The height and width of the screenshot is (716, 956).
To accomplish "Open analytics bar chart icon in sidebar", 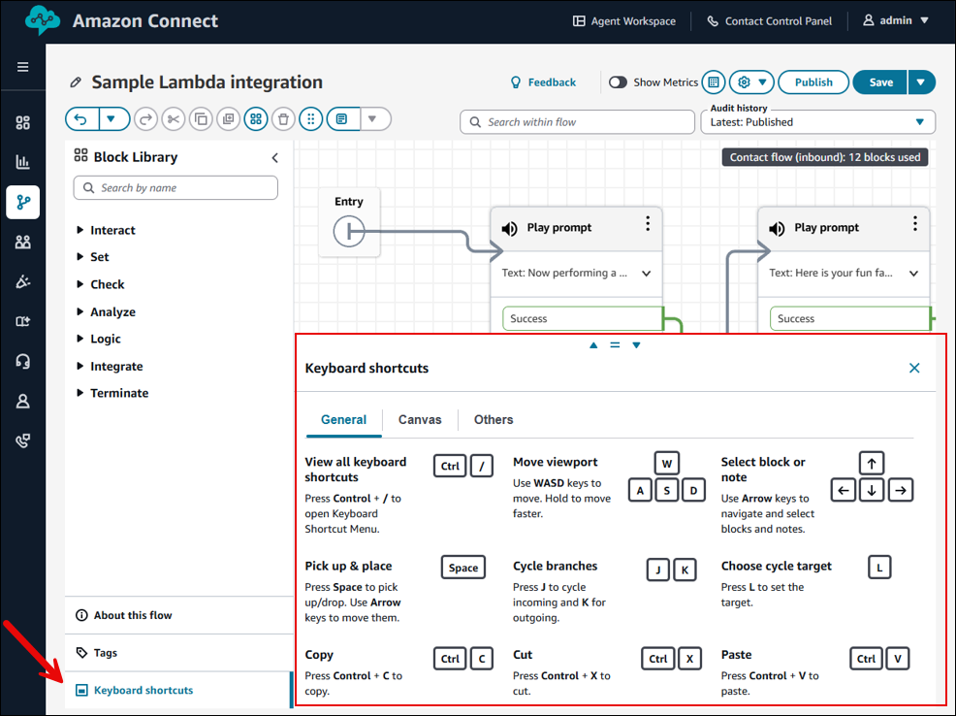I will [x=23, y=162].
